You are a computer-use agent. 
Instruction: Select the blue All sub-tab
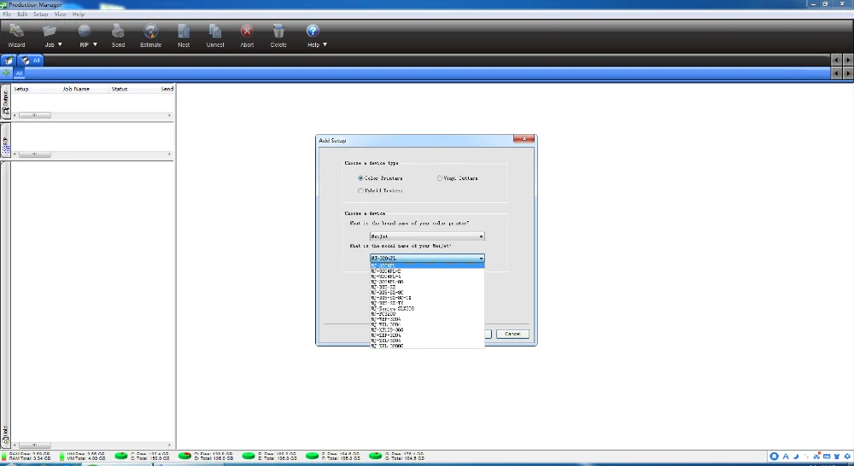pyautogui.click(x=19, y=73)
